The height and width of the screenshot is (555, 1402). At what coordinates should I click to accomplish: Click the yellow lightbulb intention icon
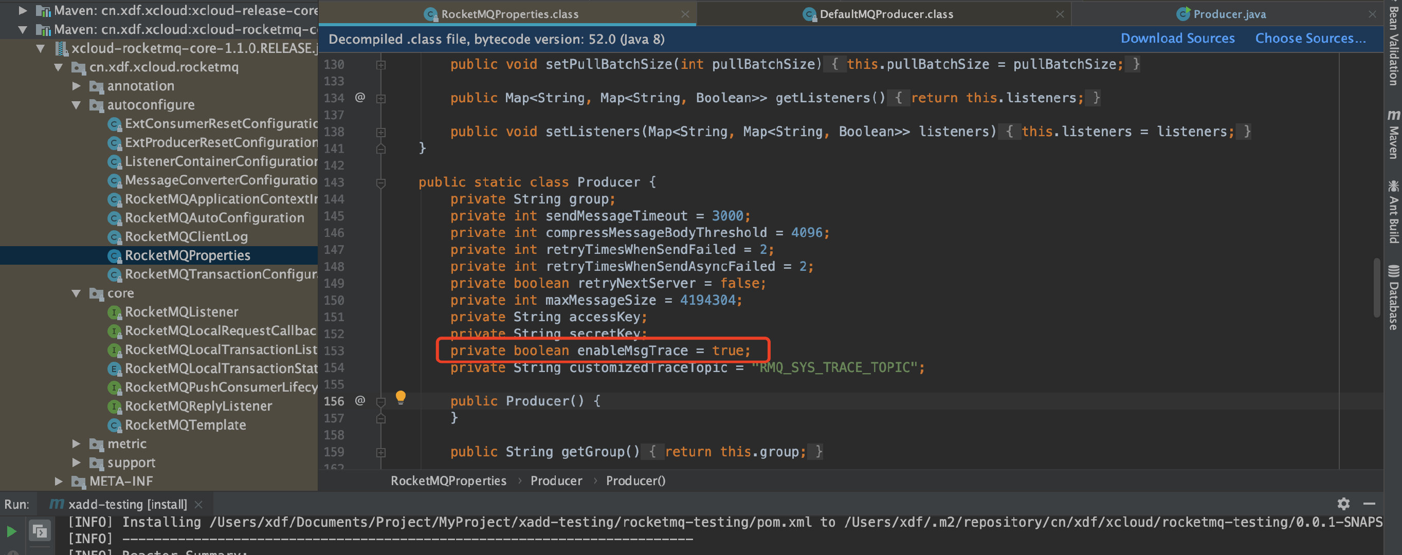tap(400, 397)
